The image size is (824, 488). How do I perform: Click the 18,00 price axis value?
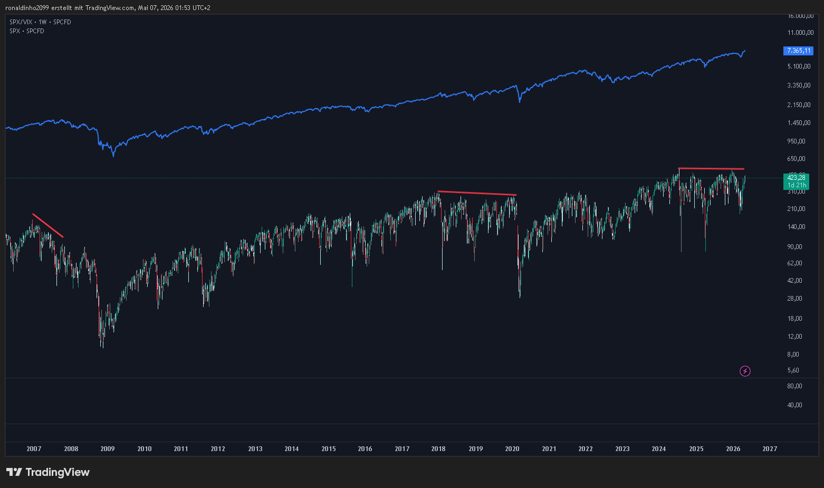(x=795, y=319)
